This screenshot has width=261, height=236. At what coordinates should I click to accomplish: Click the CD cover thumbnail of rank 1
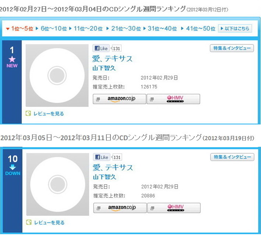pyautogui.click(x=57, y=75)
